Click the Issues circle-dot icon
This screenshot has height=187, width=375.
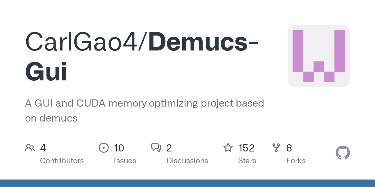point(104,148)
